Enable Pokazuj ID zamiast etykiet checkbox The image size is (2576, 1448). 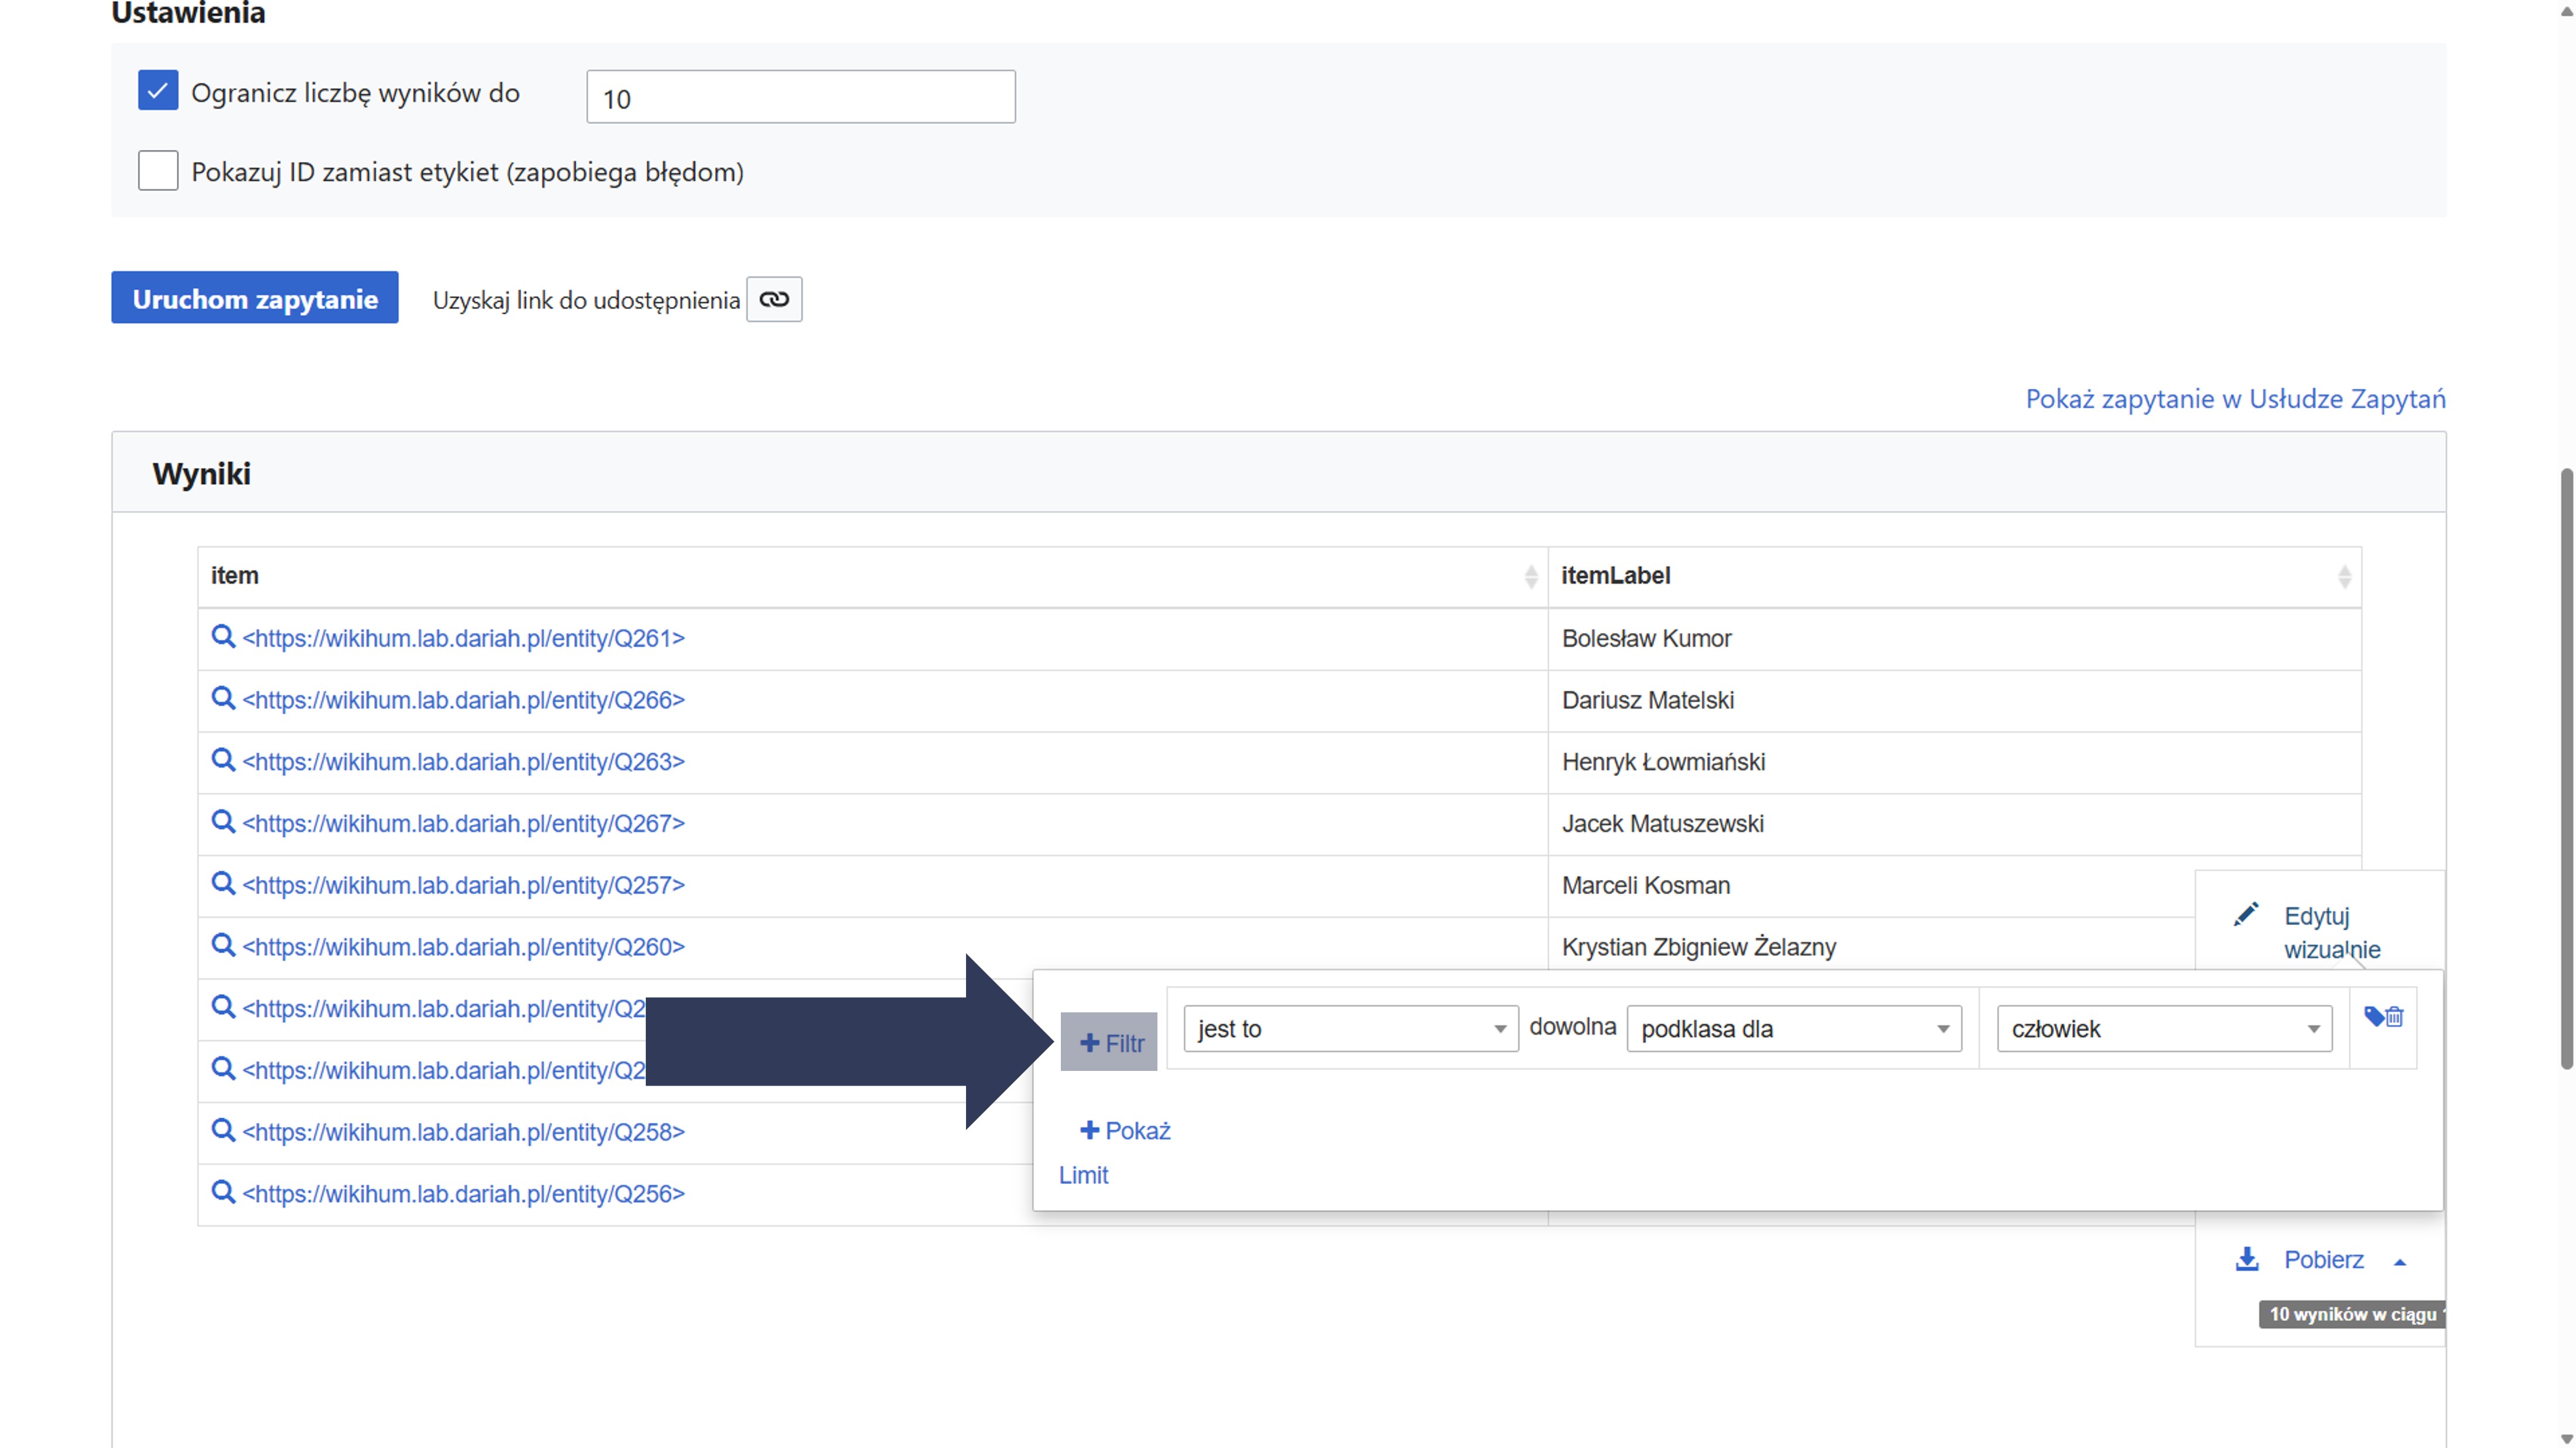pyautogui.click(x=158, y=171)
